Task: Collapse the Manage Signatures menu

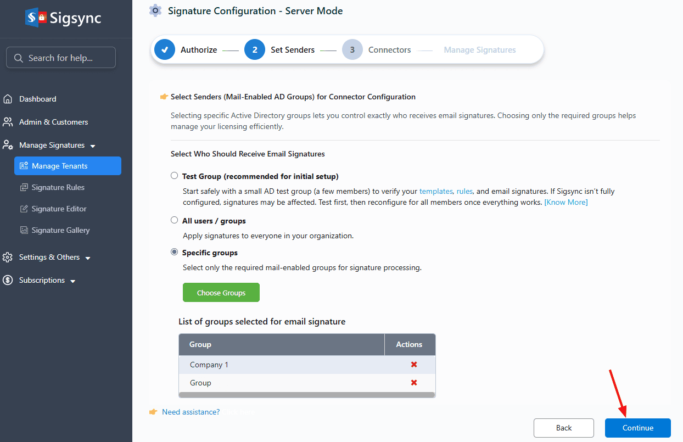Action: pos(93,146)
